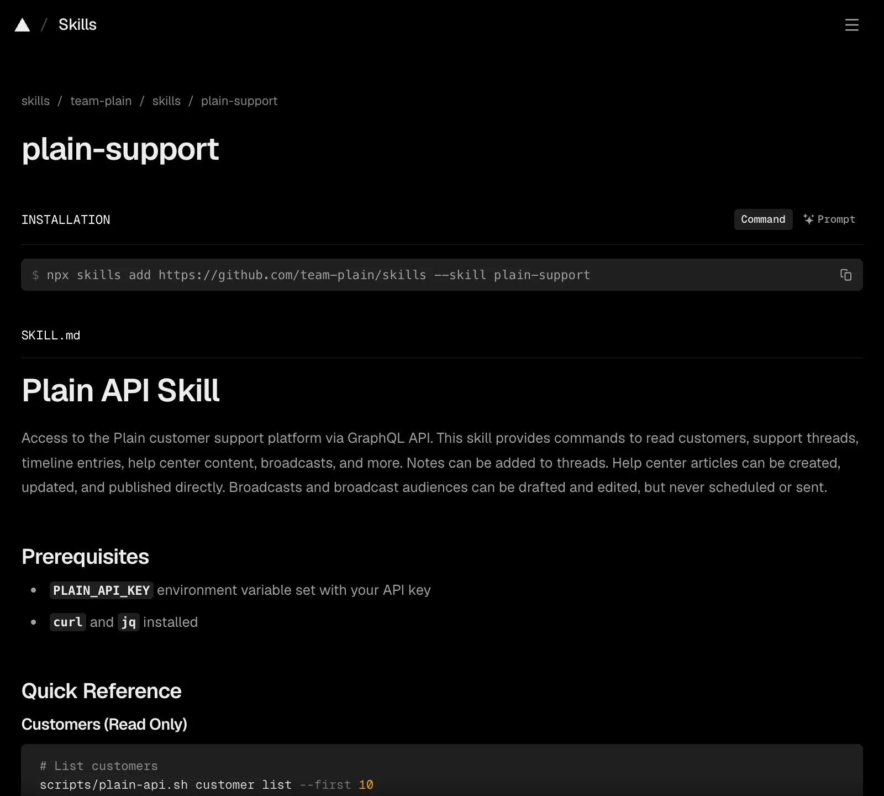Click the jq code badge

point(128,622)
